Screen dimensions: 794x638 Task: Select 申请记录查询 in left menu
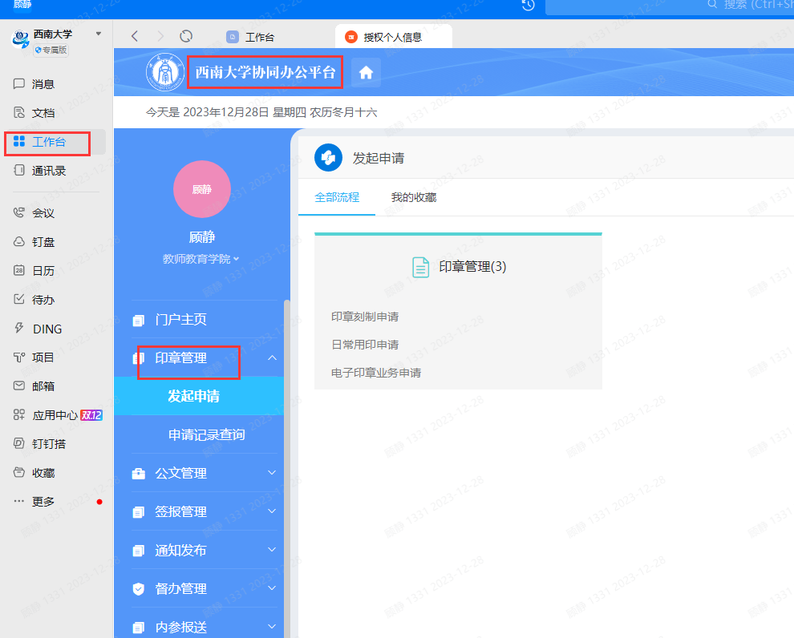point(206,434)
